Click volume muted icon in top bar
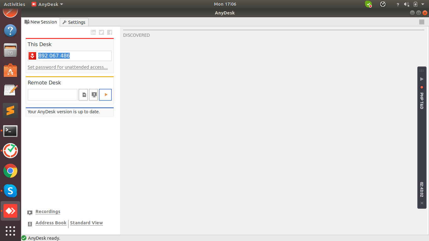Image resolution: width=429 pixels, height=241 pixels. [x=407, y=4]
